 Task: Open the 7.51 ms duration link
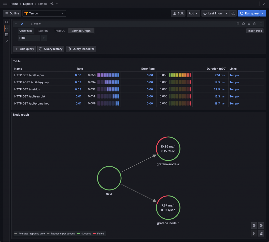[220, 75]
